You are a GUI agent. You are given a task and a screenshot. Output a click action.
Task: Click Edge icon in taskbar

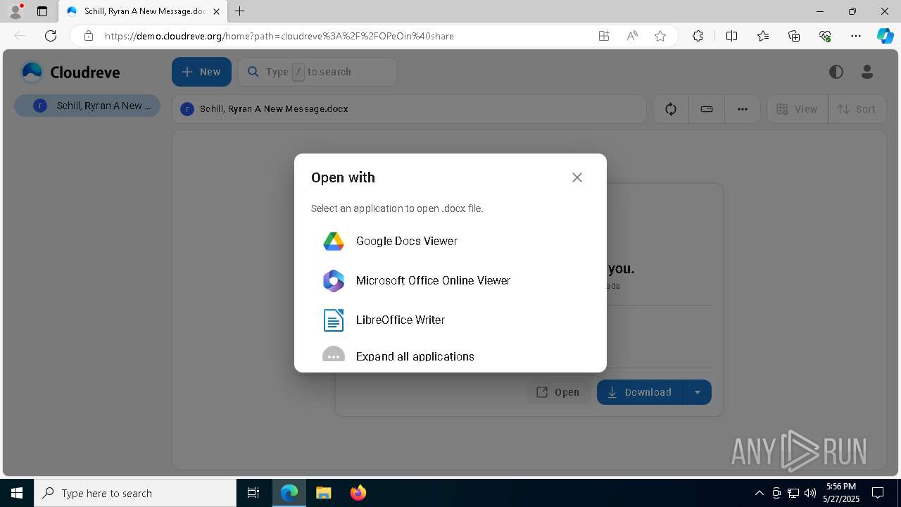(x=289, y=493)
